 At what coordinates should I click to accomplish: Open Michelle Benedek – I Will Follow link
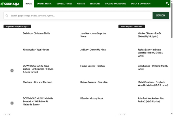[x=38, y=101]
